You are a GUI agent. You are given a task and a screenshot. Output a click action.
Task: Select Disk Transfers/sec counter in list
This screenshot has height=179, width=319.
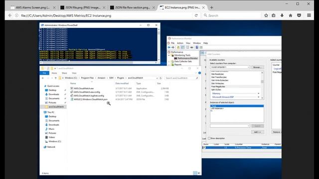(x=219, y=77)
